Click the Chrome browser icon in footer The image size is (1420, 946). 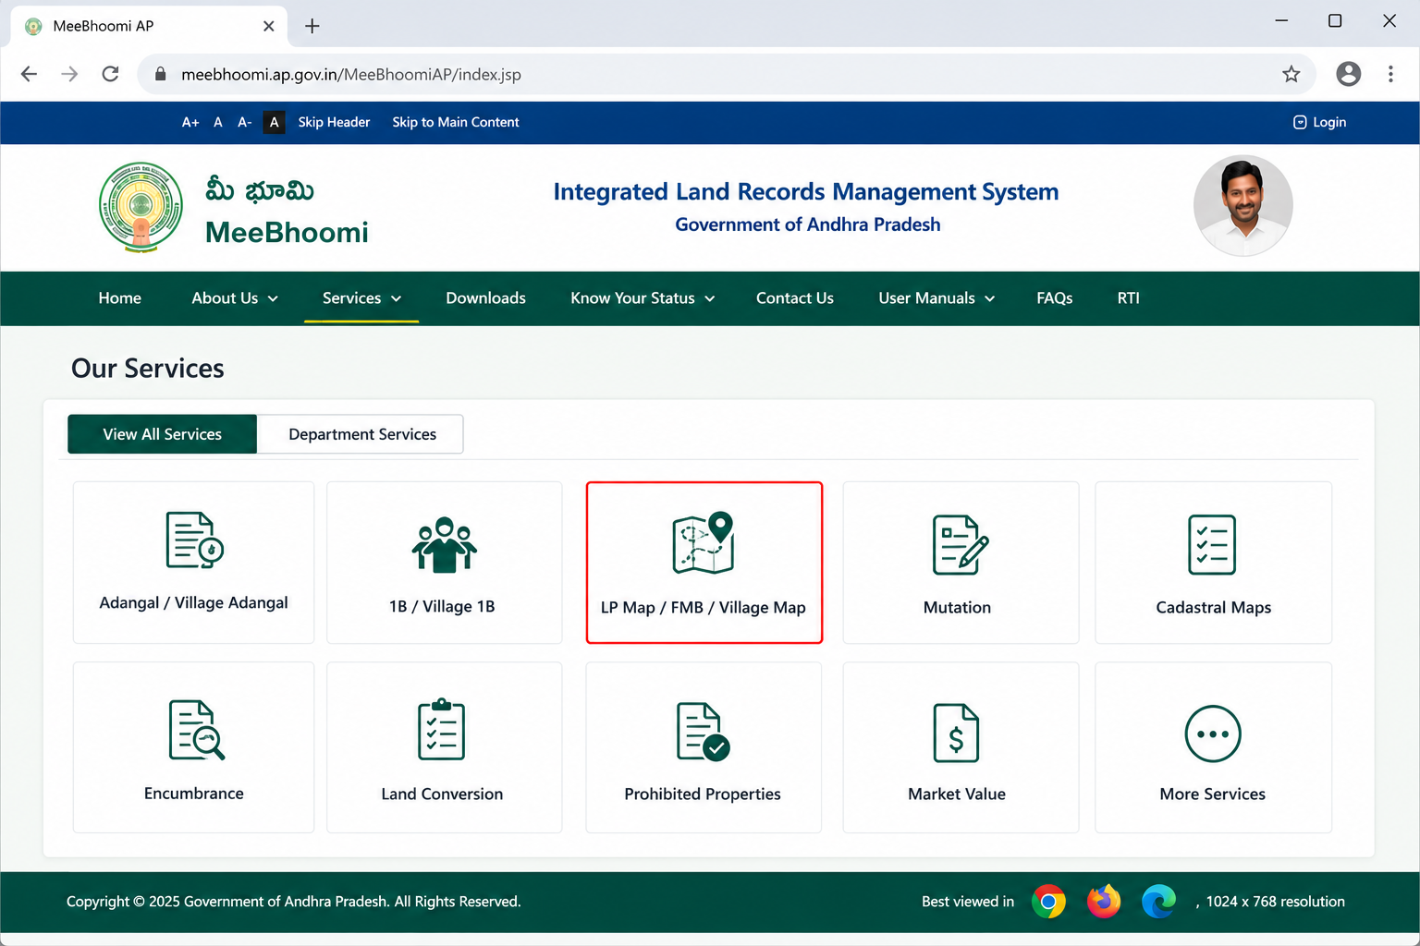[1048, 902]
